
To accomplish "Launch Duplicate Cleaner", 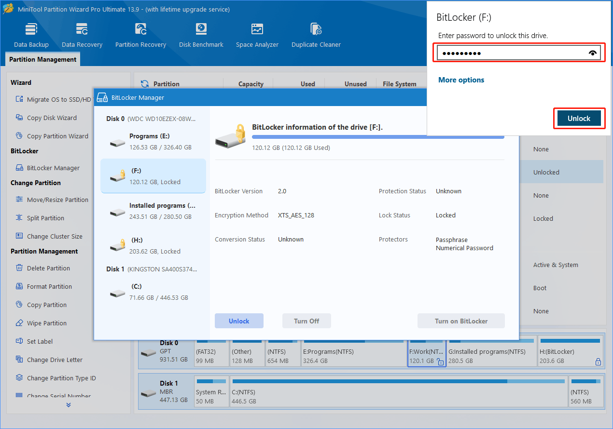I will (316, 36).
